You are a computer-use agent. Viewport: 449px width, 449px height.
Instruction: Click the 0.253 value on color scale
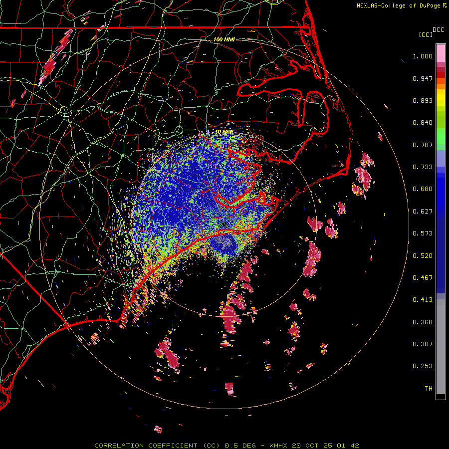(423, 366)
